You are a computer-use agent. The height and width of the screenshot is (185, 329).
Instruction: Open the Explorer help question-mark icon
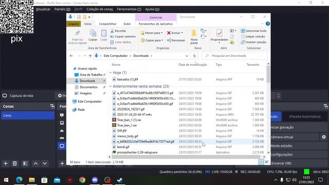pyautogui.click(x=268, y=24)
